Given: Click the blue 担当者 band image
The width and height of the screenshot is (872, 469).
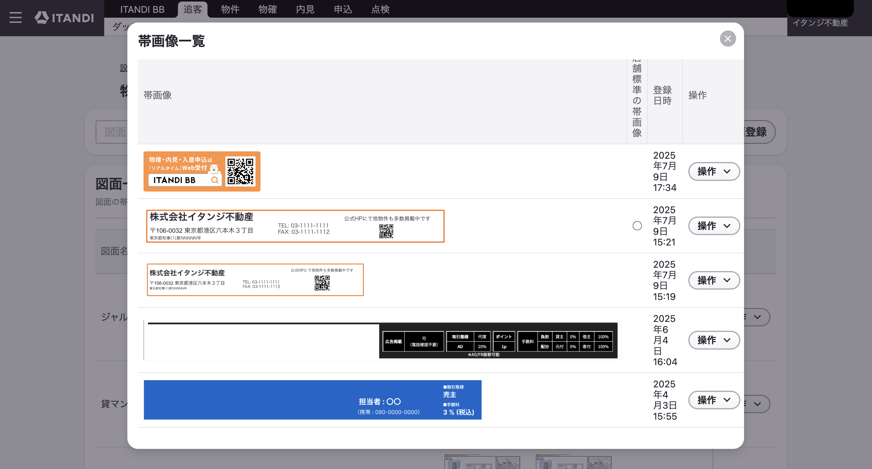Looking at the screenshot, I should tap(312, 400).
